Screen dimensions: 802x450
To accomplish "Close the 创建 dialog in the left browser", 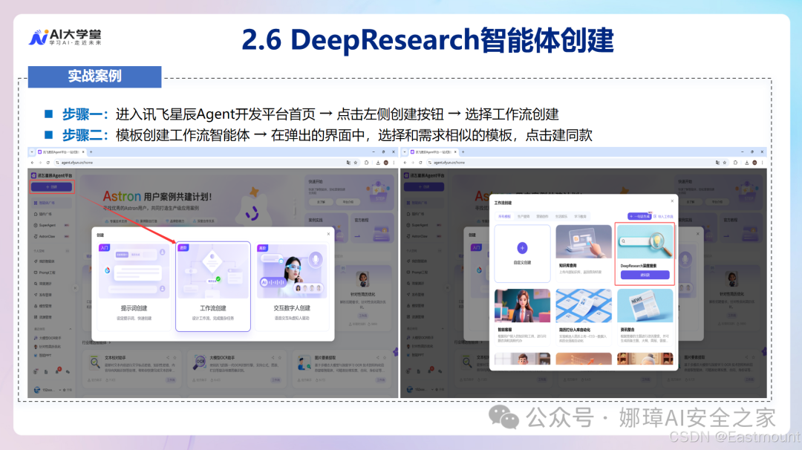I will click(x=328, y=234).
